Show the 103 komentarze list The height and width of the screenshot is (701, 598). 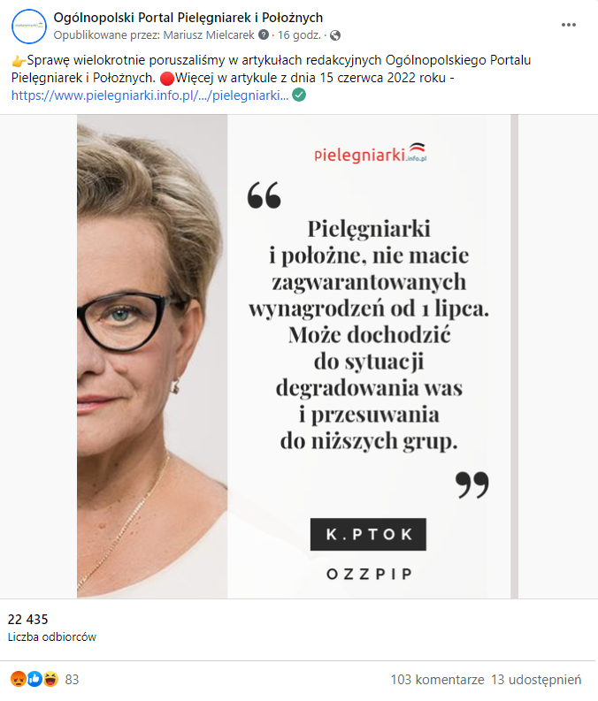(x=437, y=680)
